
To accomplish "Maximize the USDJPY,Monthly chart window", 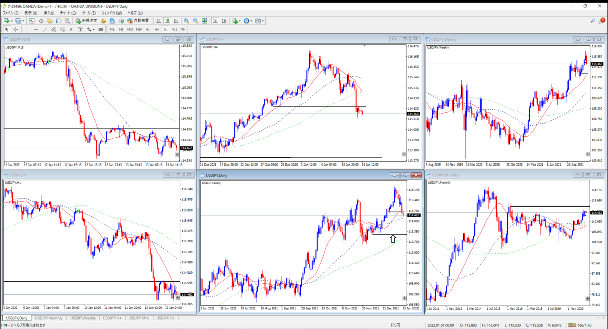I will tap(588, 175).
